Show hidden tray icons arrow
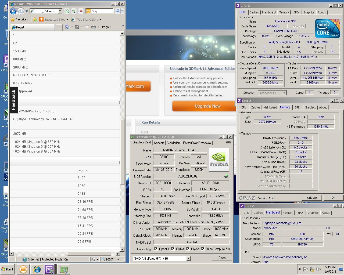Viewport: 344px width, 275px height. pos(300,269)
